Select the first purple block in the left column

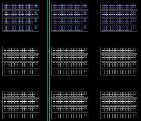(x=21, y=6)
